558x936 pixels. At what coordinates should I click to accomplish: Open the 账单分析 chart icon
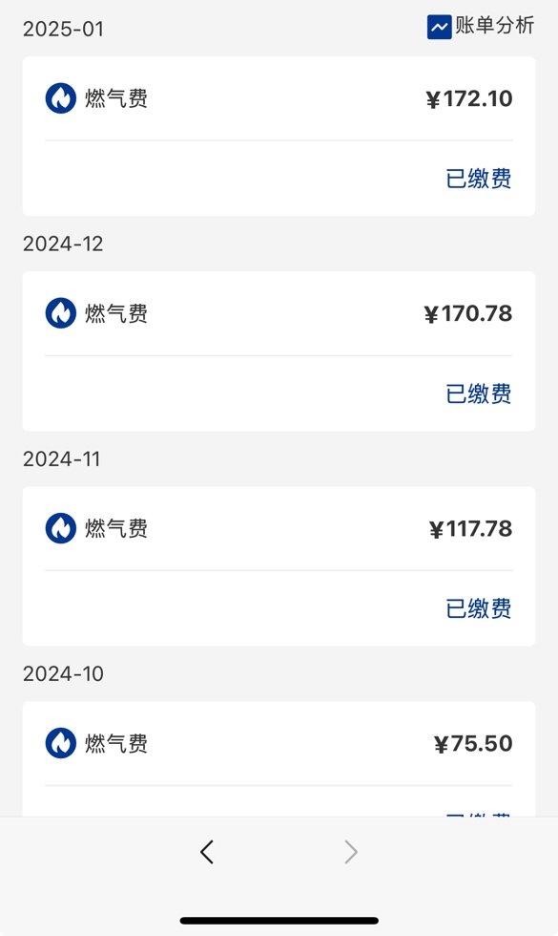pos(440,27)
